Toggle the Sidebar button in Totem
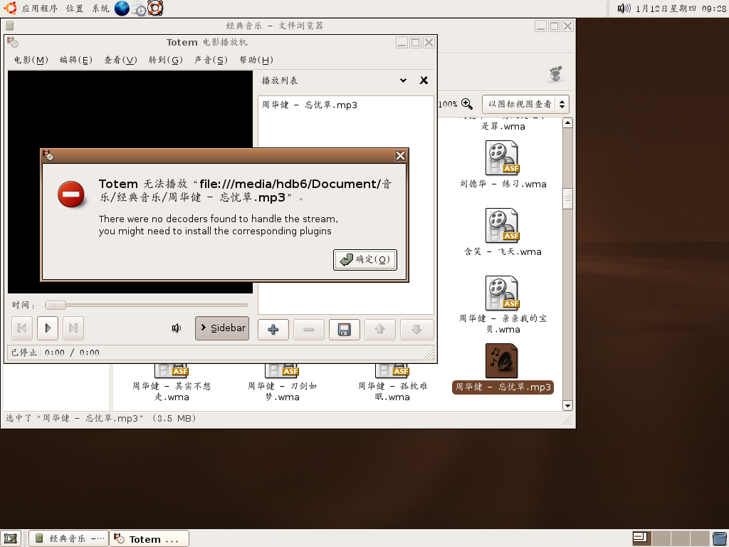729x547 pixels. [x=222, y=328]
